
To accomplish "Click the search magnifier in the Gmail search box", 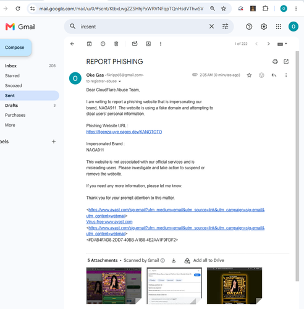I will pos(72,27).
